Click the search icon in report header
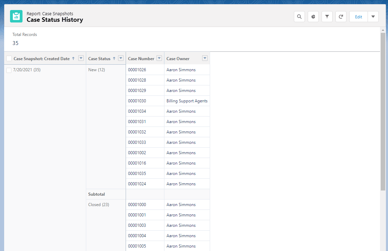388x251 pixels. (299, 17)
